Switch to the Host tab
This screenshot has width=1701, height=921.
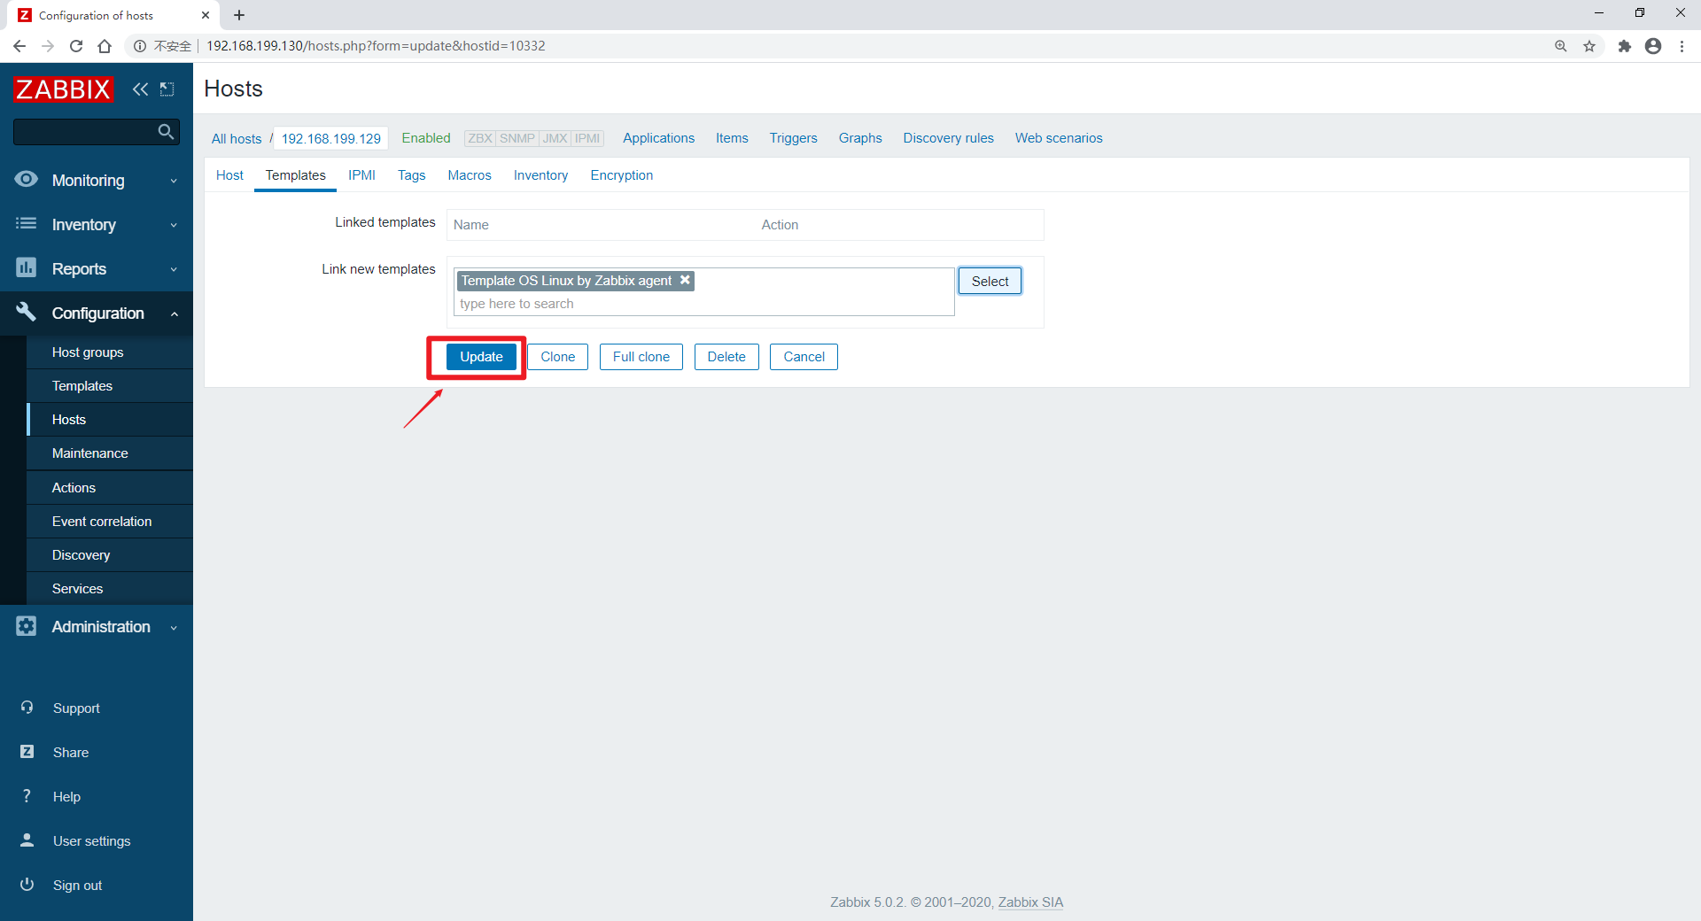[229, 175]
